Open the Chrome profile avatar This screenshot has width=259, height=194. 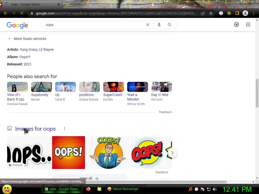(x=245, y=13)
